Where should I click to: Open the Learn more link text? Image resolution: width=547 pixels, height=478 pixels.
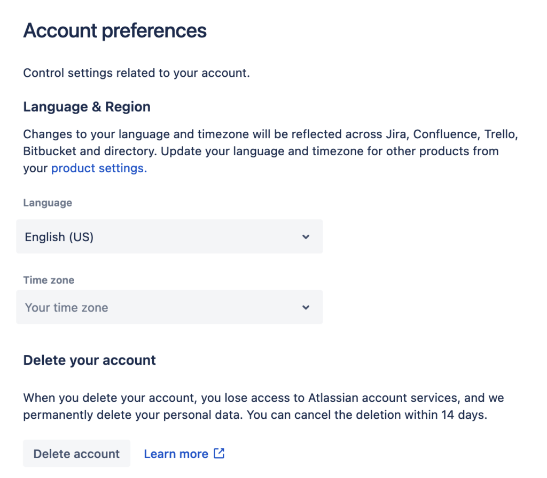(x=176, y=454)
